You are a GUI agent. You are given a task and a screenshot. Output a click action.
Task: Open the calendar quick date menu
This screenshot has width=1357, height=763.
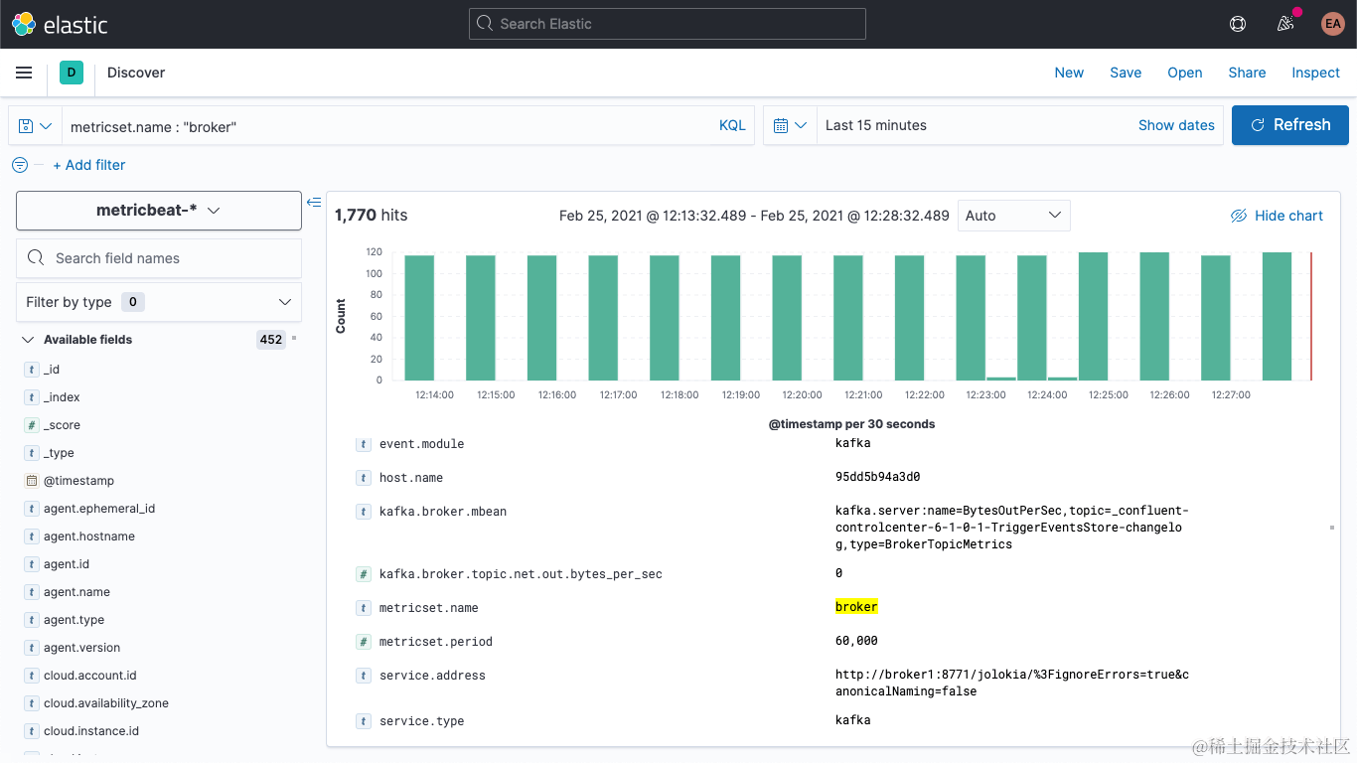pyautogui.click(x=790, y=125)
